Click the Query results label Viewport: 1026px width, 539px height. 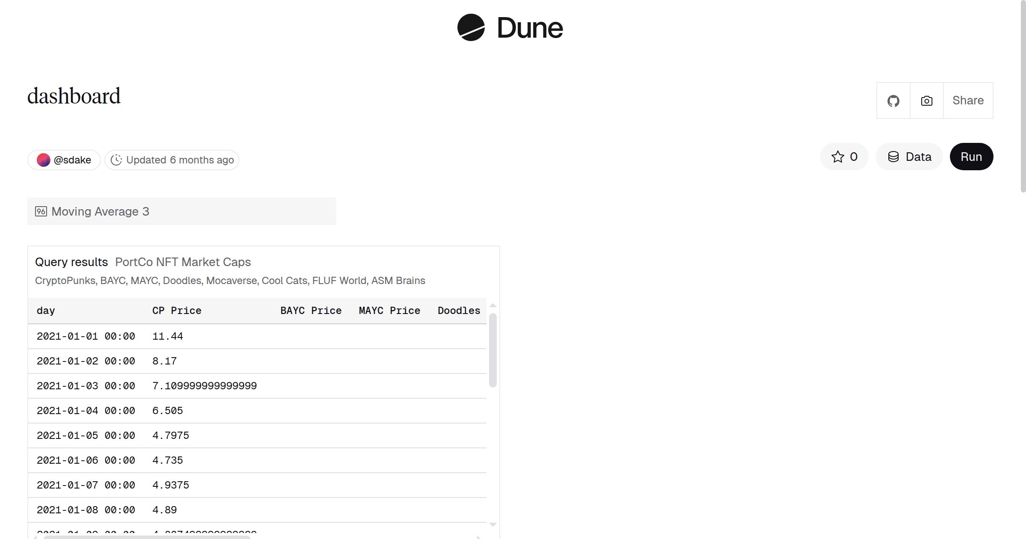coord(71,262)
